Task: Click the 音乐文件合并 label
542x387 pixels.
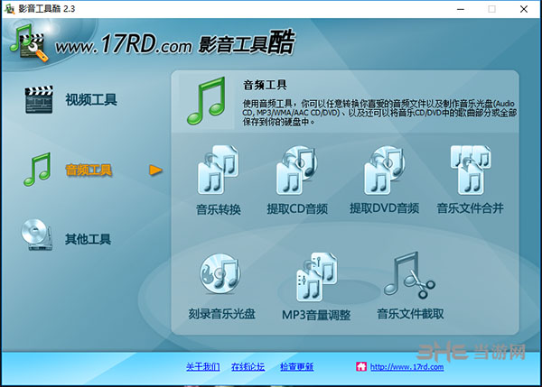Action: (x=470, y=208)
